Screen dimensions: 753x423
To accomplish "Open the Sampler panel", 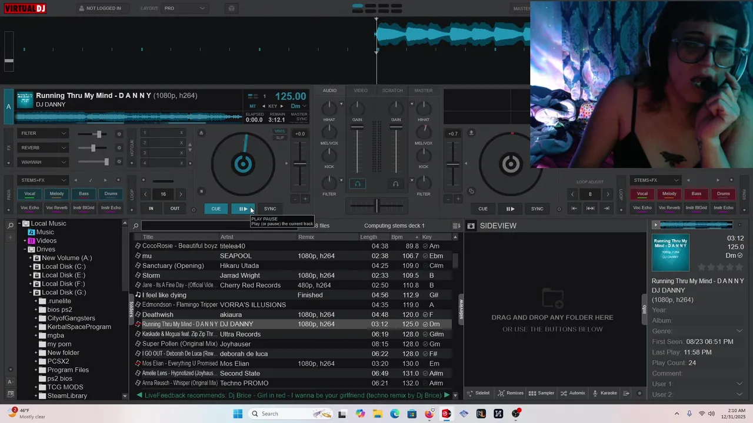I will click(542, 393).
